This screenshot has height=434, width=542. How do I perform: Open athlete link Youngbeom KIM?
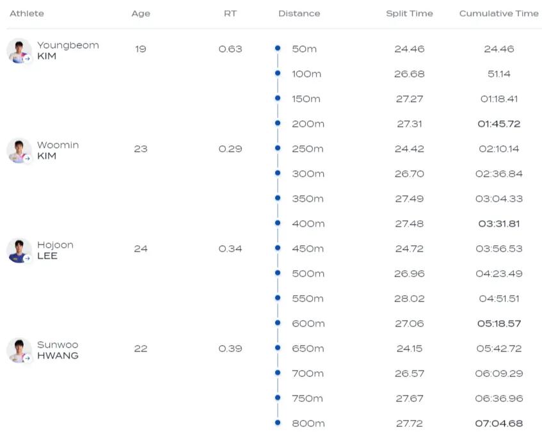click(68, 51)
